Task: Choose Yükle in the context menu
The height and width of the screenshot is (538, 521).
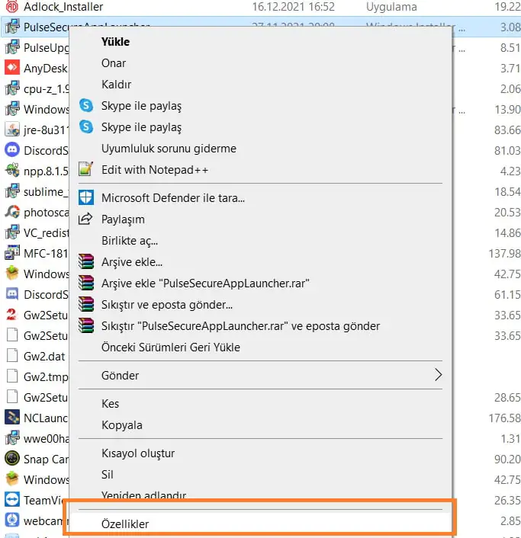Action: click(x=260, y=42)
